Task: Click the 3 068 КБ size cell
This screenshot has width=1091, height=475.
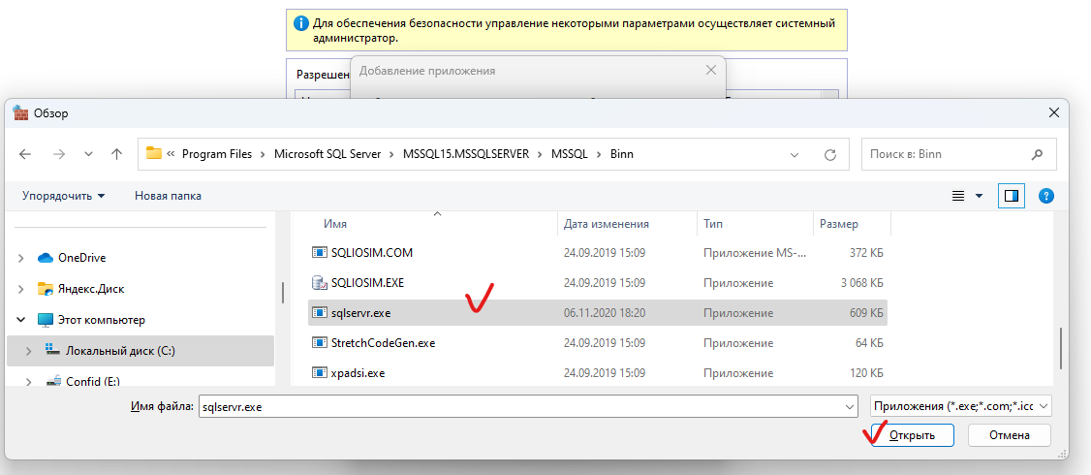Action: point(860,283)
